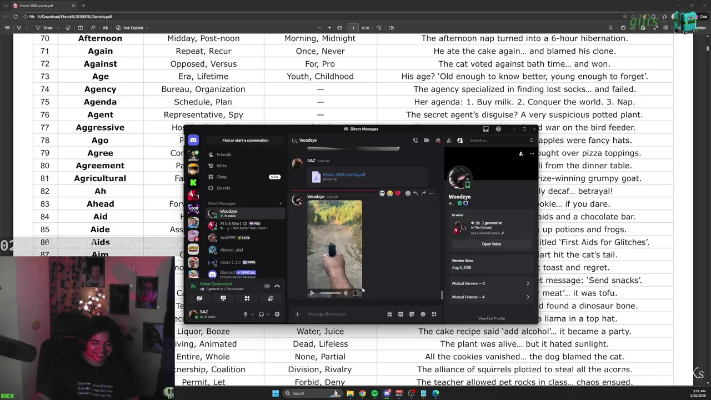Screen dimensions: 711x400
Task: Start a voice call with Woodzye
Action: (415, 141)
